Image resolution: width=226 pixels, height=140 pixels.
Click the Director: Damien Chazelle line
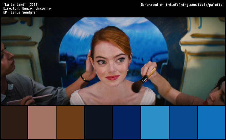click(x=27, y=8)
